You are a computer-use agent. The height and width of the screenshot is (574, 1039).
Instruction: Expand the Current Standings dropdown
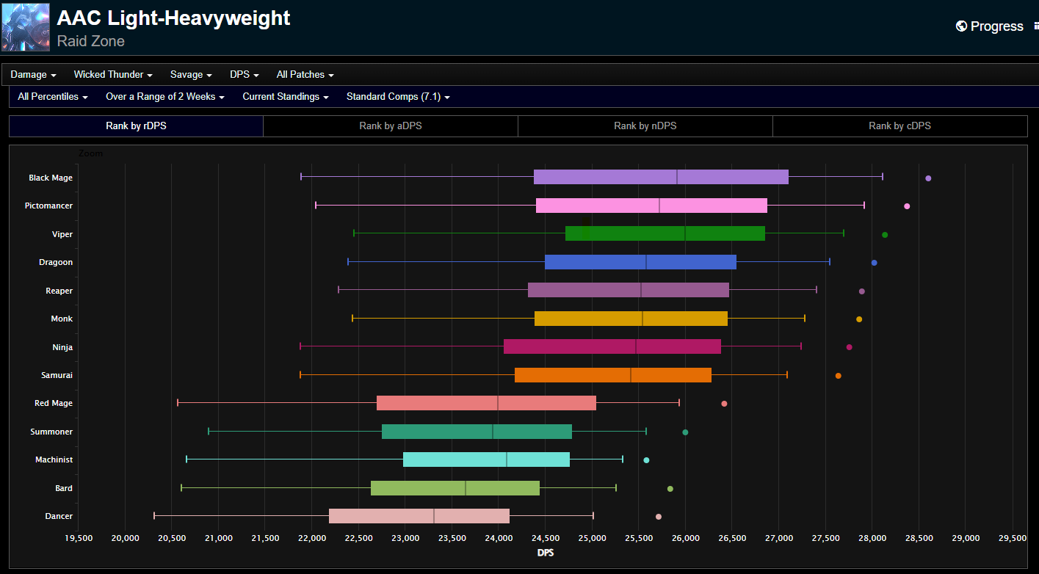point(286,96)
